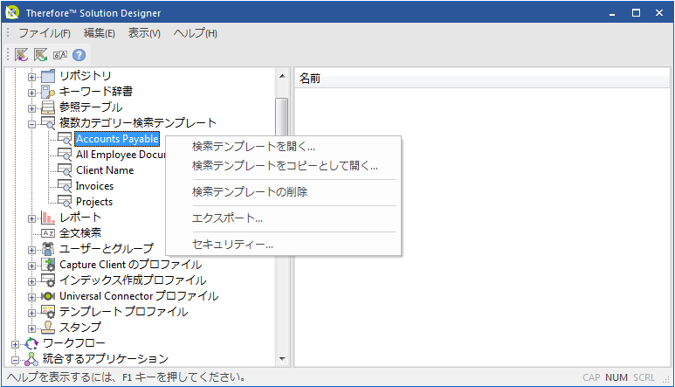Image resolution: width=675 pixels, height=387 pixels.
Task: Click the ワークフロー workflow icon
Action: 32,343
